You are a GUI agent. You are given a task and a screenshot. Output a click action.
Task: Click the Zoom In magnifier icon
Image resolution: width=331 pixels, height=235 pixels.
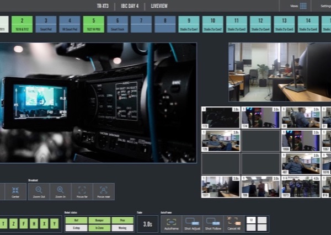60,190
